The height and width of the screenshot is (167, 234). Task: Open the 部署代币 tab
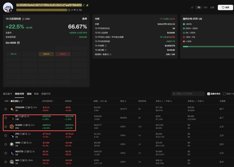[46, 94]
